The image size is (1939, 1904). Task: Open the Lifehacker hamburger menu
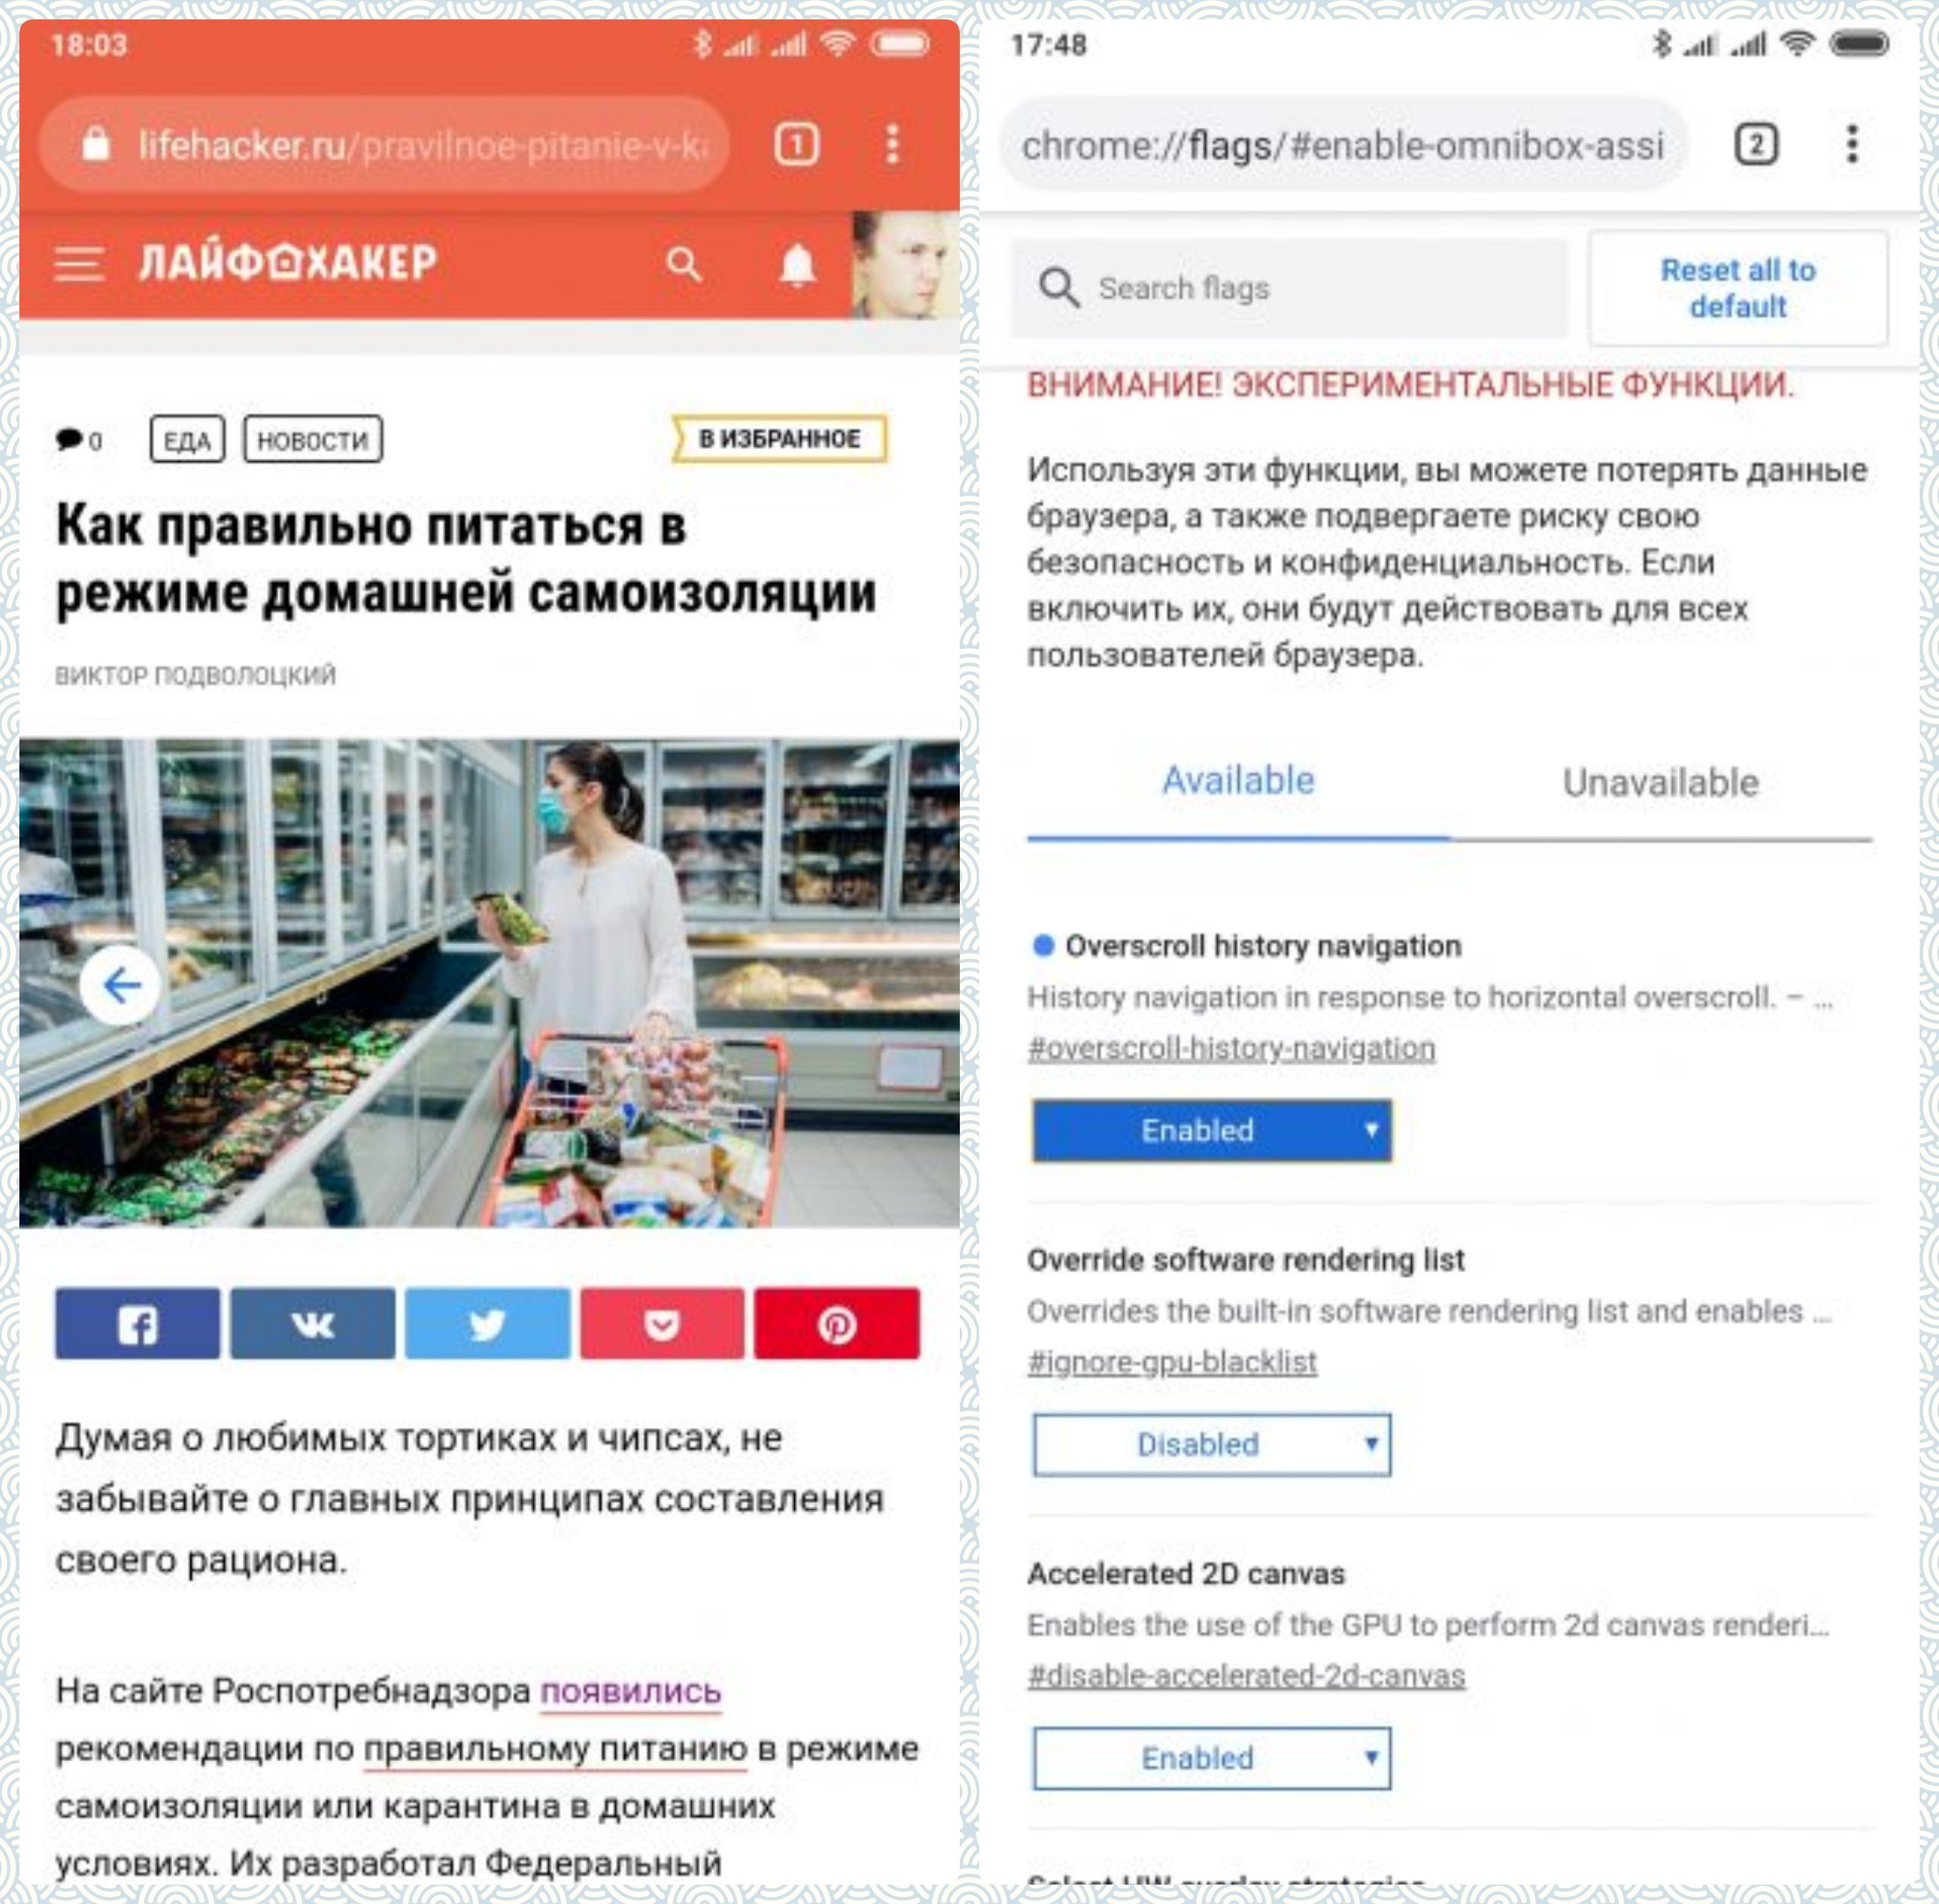(x=78, y=264)
